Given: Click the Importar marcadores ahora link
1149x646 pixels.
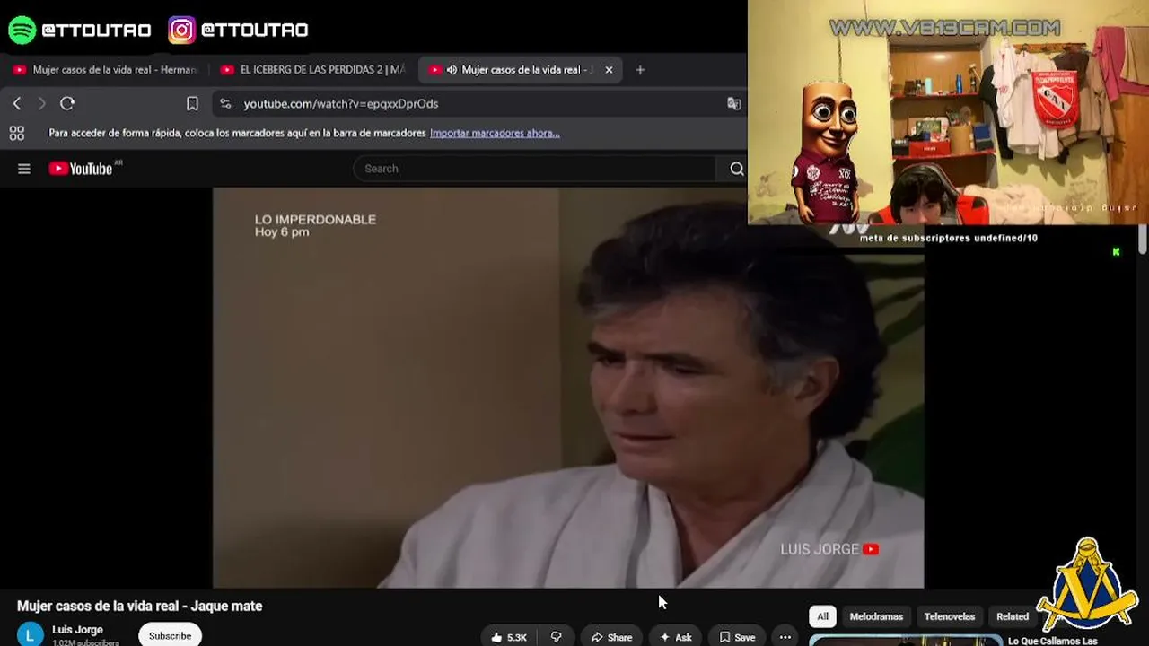Looking at the screenshot, I should coord(495,133).
